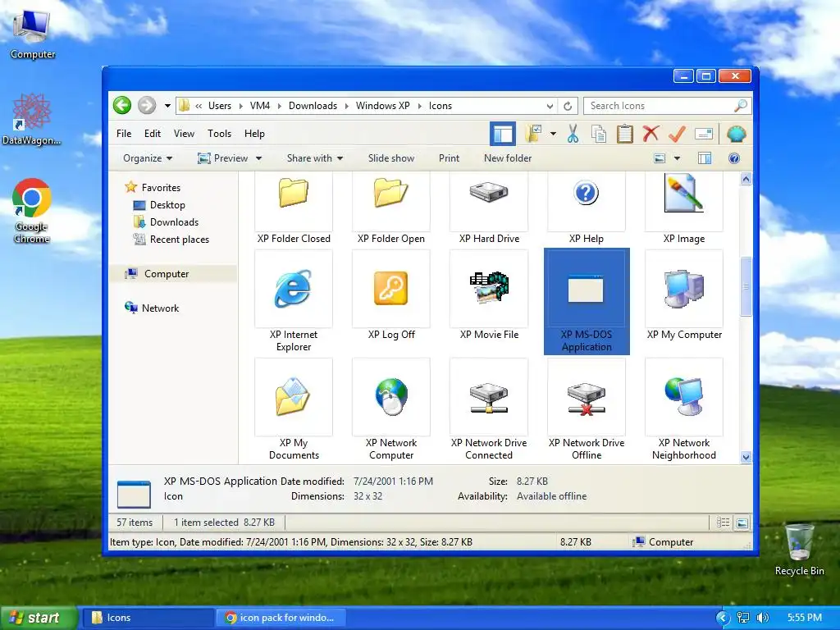The width and height of the screenshot is (840, 630).
Task: Select the XP My Computer icon file
Action: click(684, 295)
